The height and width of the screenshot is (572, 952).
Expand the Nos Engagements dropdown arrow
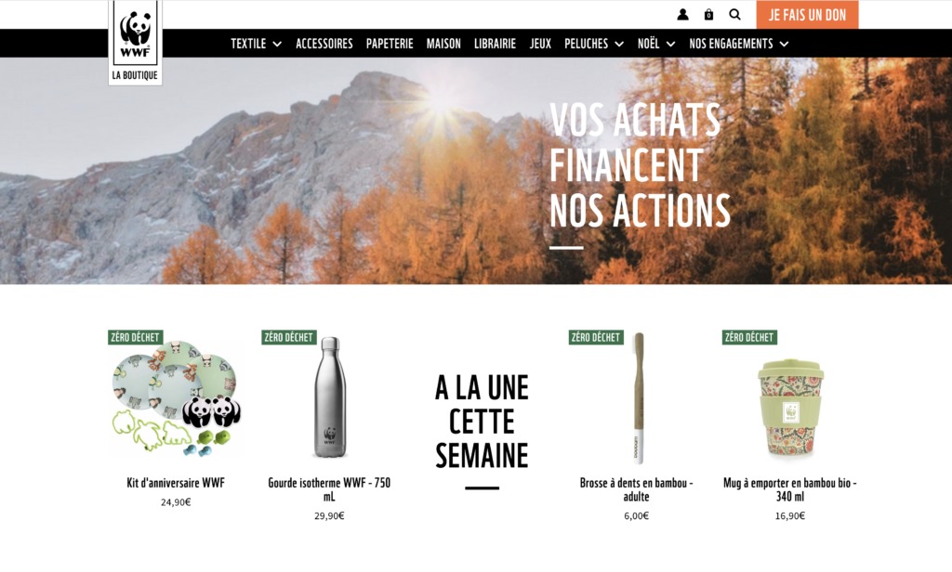pyautogui.click(x=784, y=44)
